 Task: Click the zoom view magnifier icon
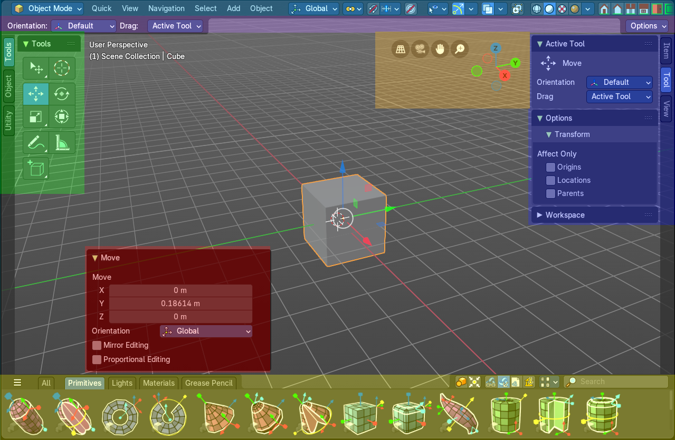[460, 49]
